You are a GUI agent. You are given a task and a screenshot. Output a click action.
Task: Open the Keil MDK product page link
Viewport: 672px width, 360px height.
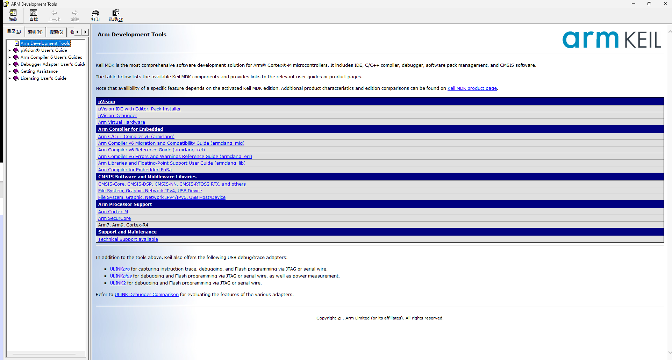[x=472, y=88]
